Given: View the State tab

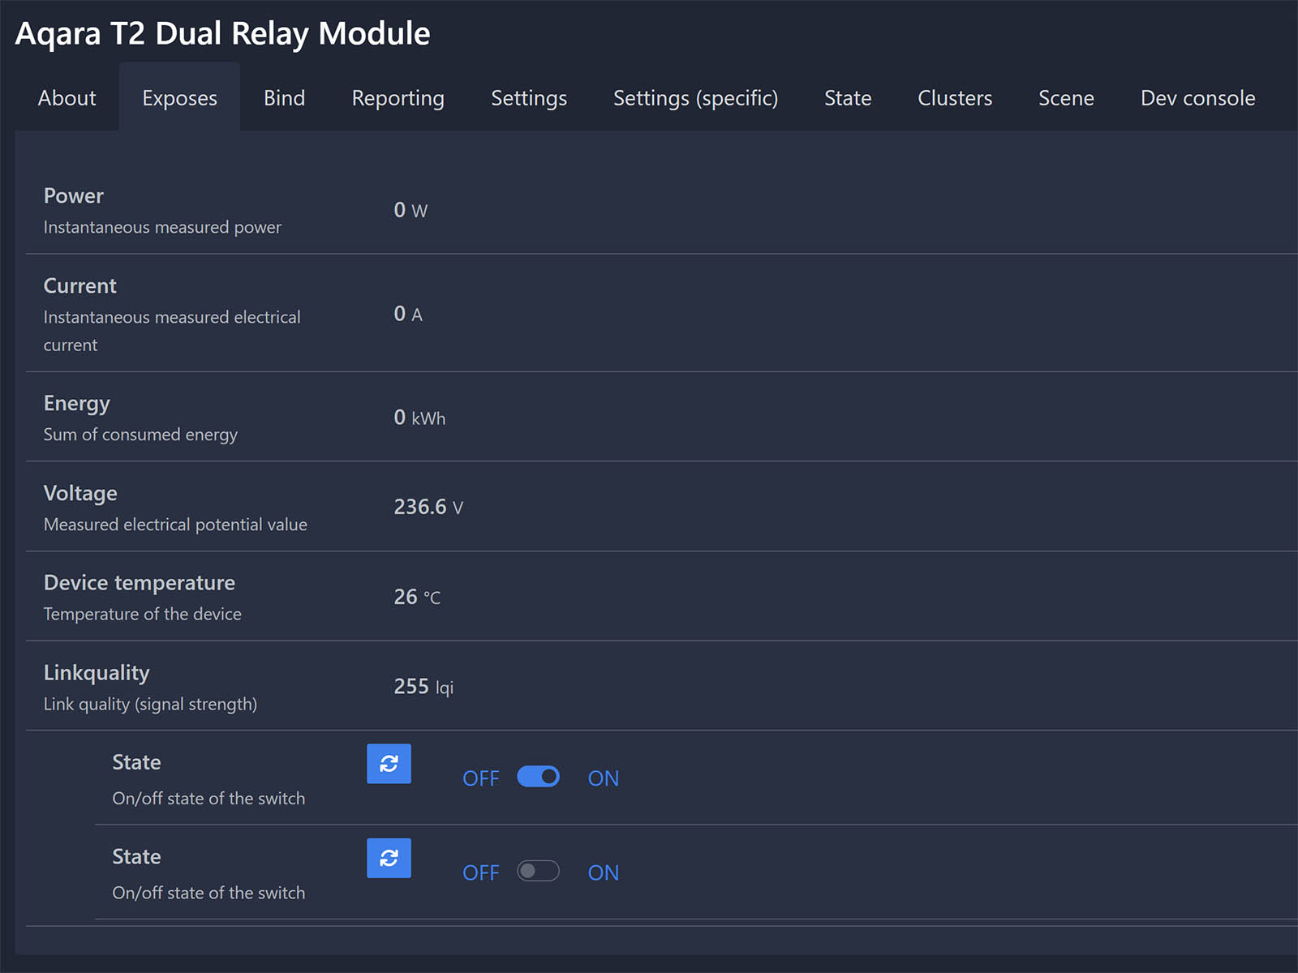Looking at the screenshot, I should 847,98.
